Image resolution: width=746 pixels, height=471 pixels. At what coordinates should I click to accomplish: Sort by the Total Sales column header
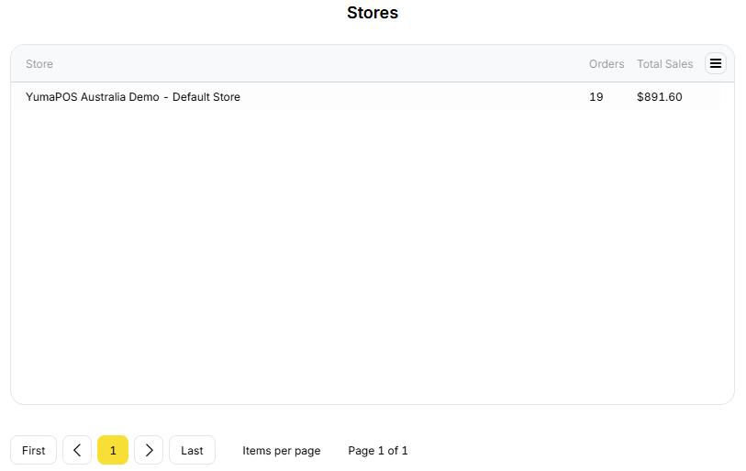coord(664,64)
